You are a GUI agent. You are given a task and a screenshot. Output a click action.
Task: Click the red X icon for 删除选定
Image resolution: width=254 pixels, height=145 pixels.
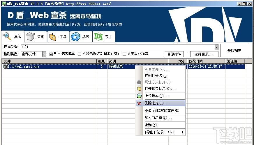(139, 103)
